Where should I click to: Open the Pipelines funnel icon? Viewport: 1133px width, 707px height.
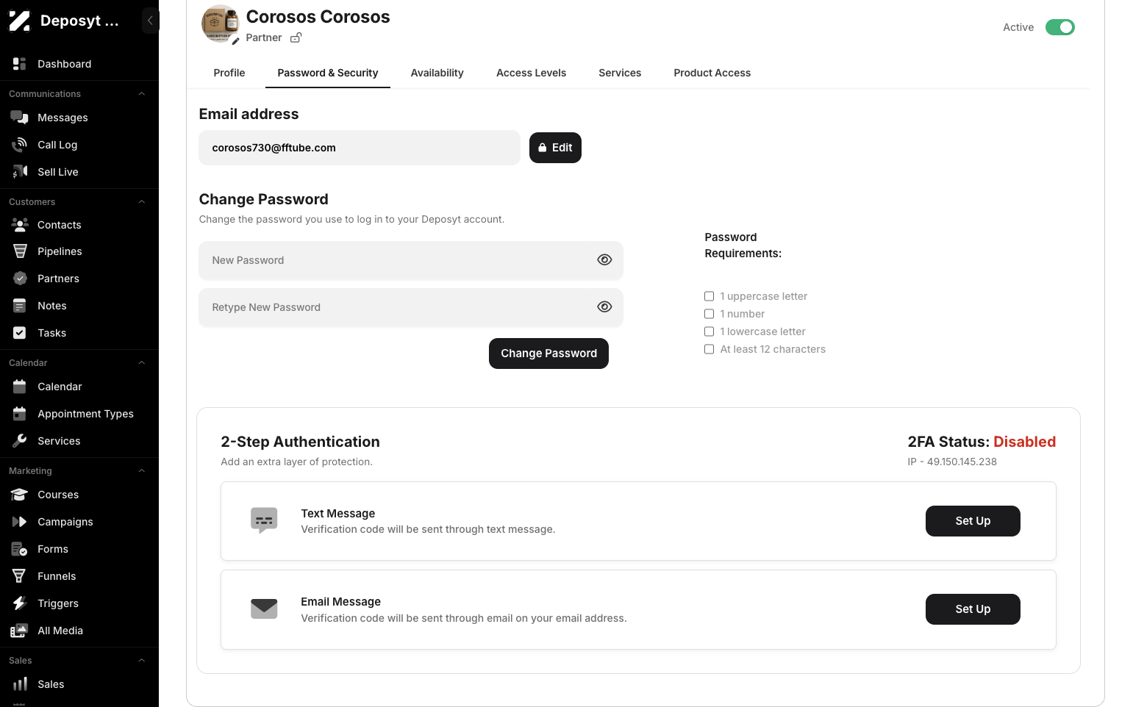(20, 251)
